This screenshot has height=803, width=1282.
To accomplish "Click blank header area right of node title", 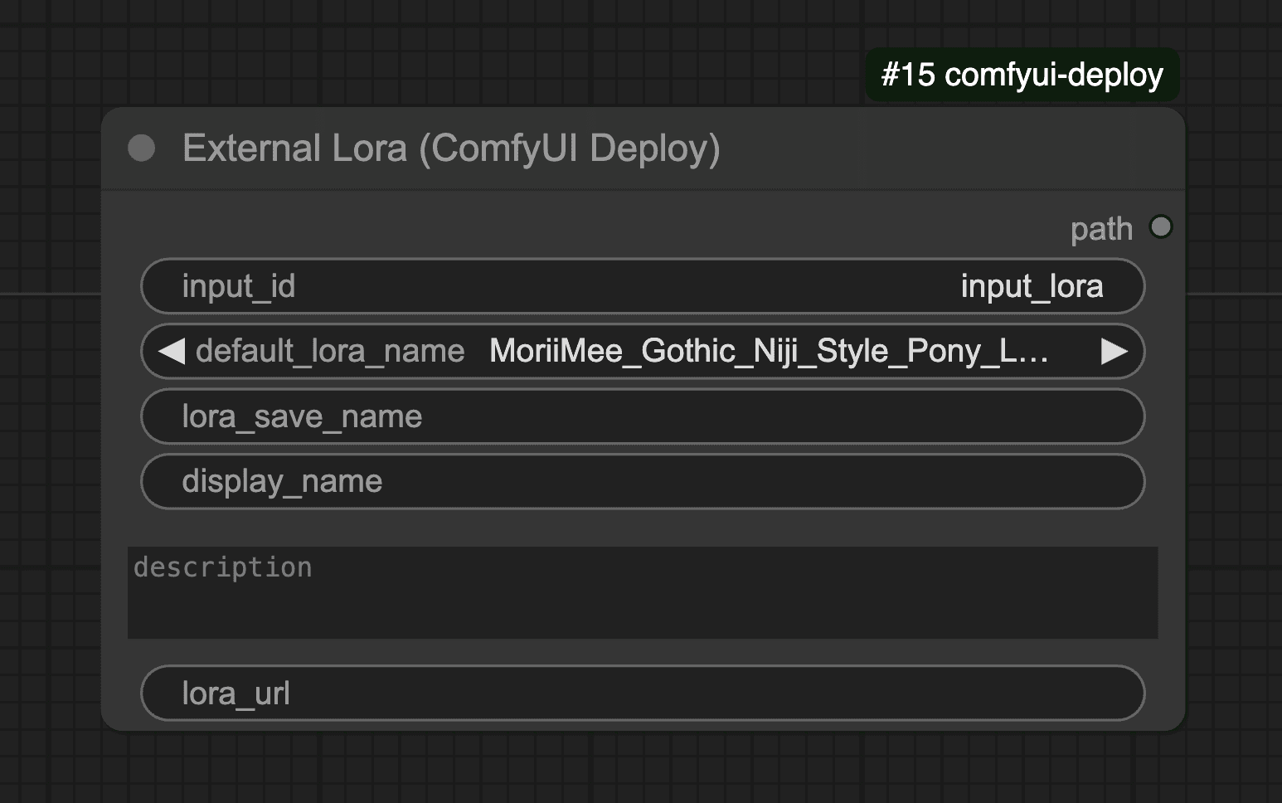I will tap(954, 149).
